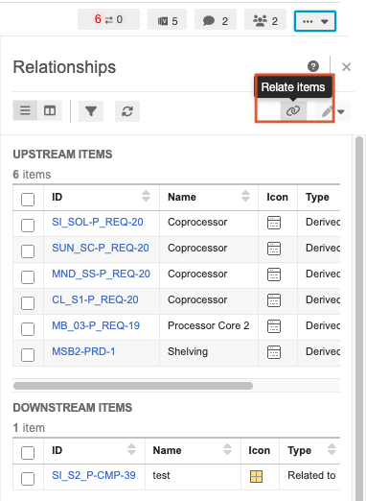Open the MSB2-PRD-1 link
The height and width of the screenshot is (501, 366).
(x=83, y=351)
